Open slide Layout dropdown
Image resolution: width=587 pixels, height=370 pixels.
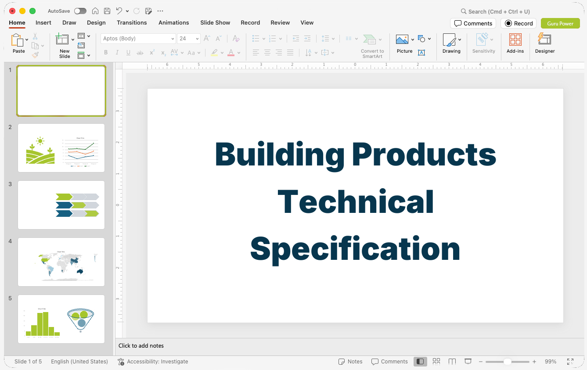click(x=83, y=36)
